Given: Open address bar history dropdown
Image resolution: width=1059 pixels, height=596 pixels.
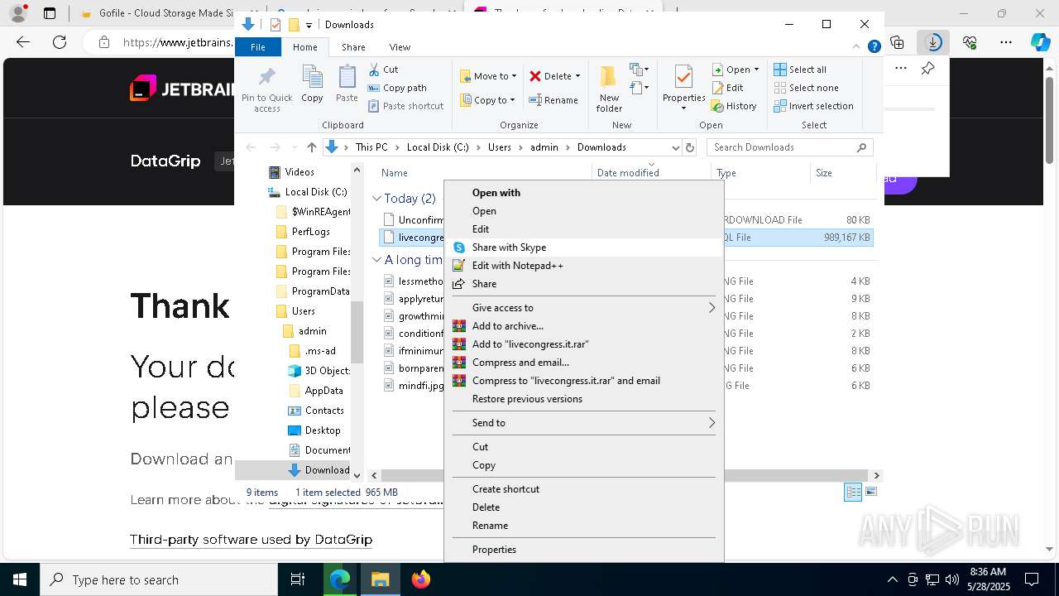Looking at the screenshot, I should [676, 147].
